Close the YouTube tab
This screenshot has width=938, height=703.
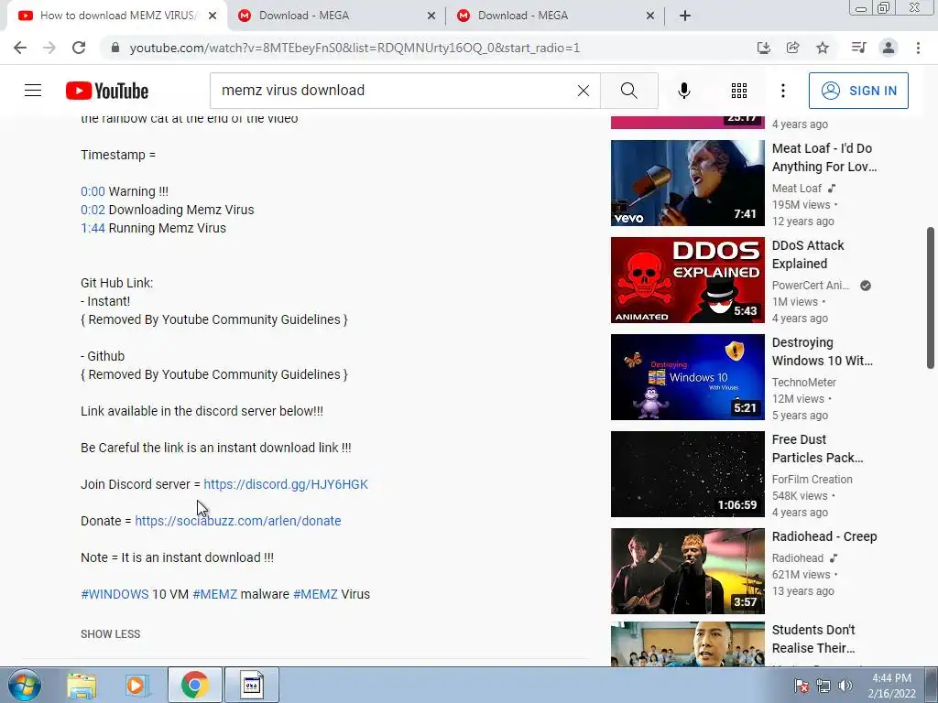(x=213, y=16)
